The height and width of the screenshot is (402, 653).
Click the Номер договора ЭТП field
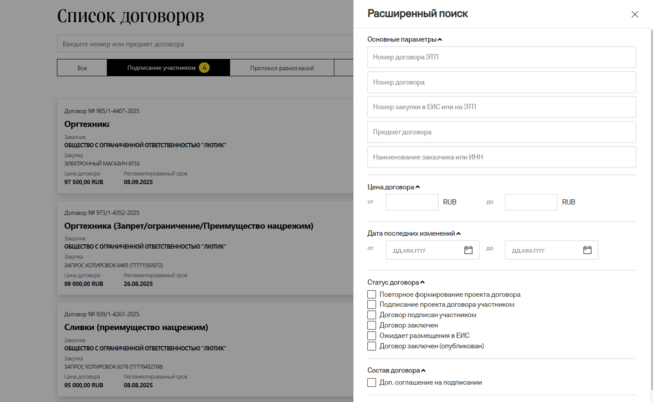[x=501, y=57]
